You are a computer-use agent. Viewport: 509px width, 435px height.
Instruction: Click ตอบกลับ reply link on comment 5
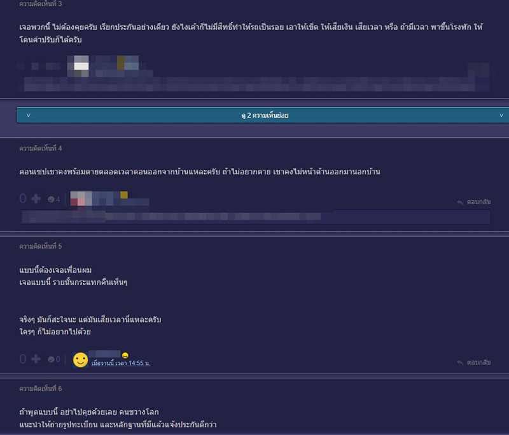[478, 362]
